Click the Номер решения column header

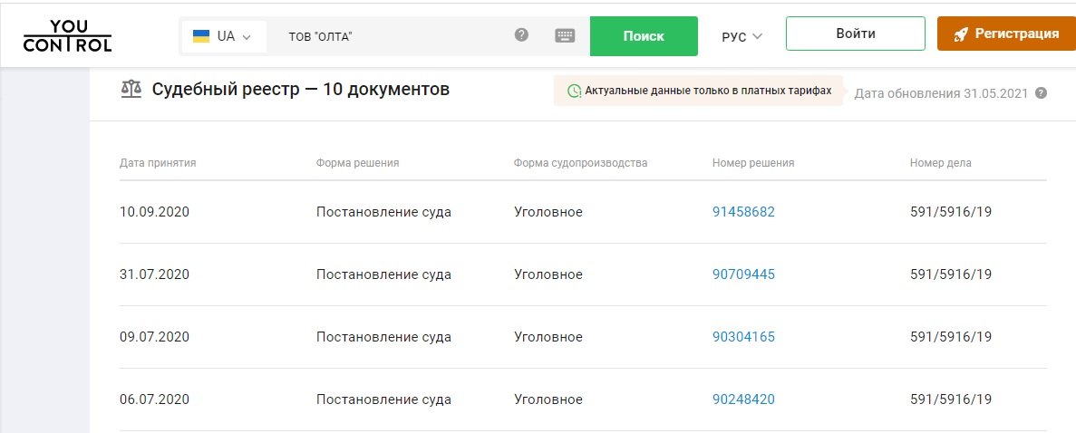point(753,163)
